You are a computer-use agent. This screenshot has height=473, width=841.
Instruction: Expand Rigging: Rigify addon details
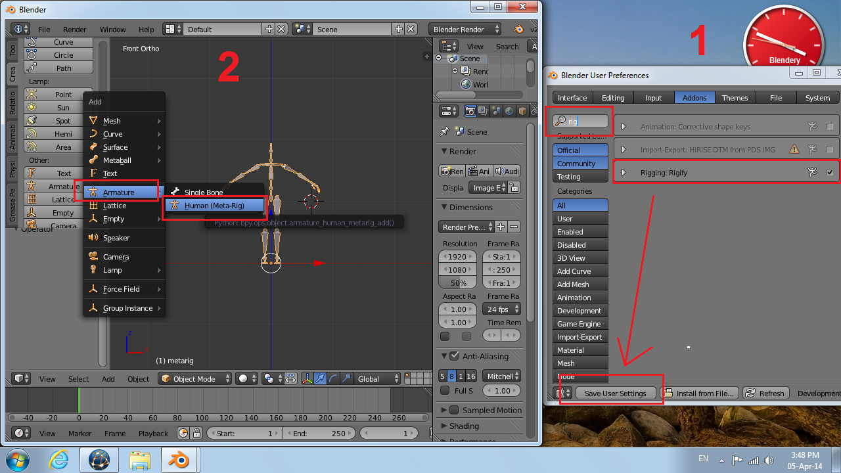point(624,172)
